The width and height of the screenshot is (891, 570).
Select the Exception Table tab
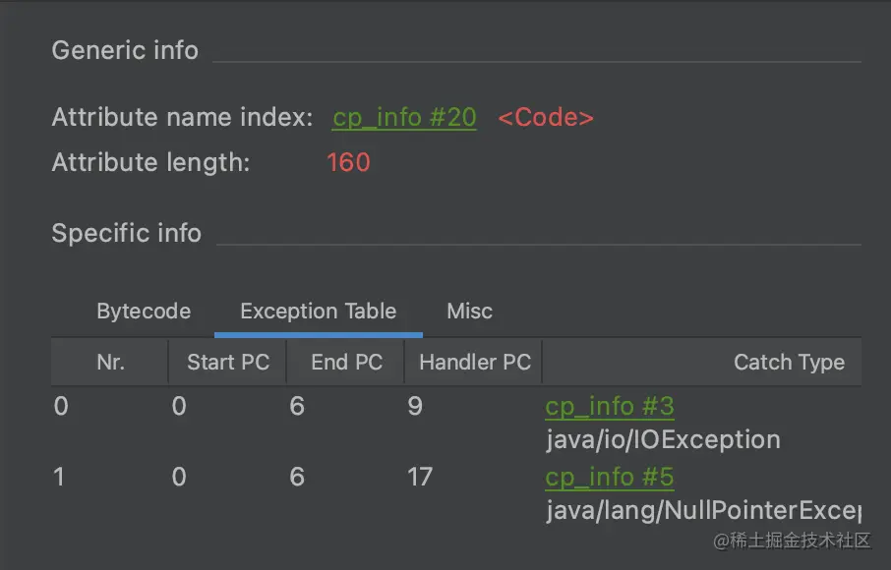pyautogui.click(x=318, y=312)
